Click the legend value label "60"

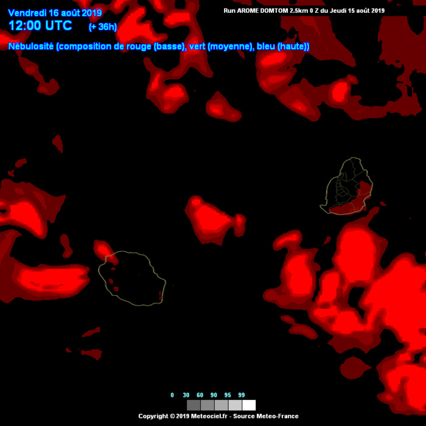200,395
